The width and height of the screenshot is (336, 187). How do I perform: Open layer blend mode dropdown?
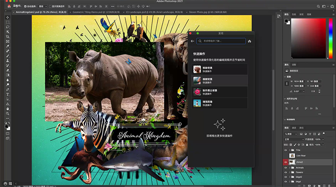tap(294, 139)
